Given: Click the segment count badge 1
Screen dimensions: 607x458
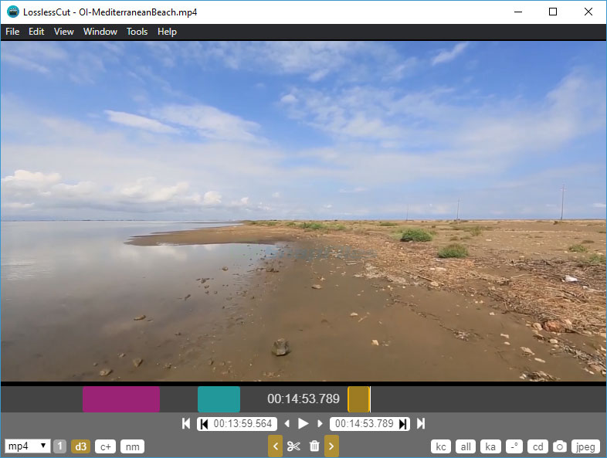Looking at the screenshot, I should click(59, 446).
